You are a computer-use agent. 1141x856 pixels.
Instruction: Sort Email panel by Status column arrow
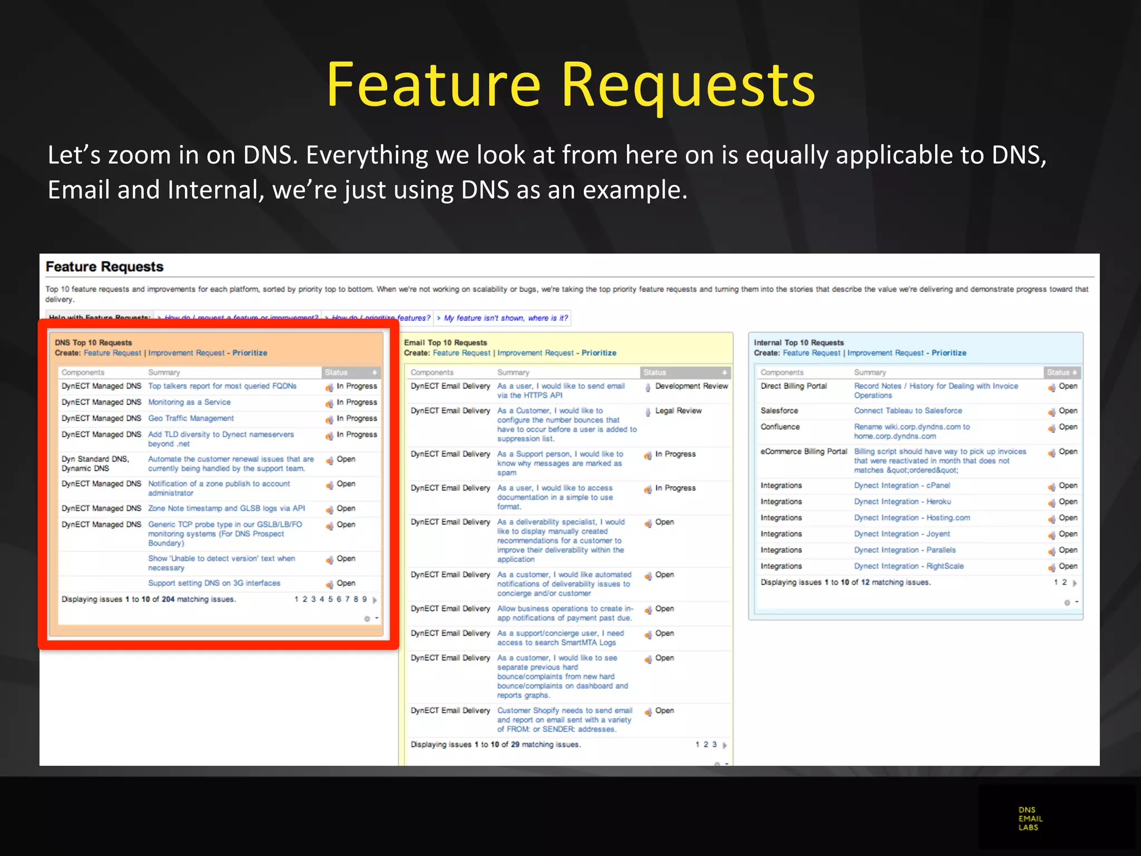724,372
